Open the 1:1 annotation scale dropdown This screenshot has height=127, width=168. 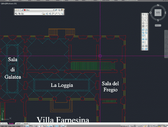[x=139, y=126]
